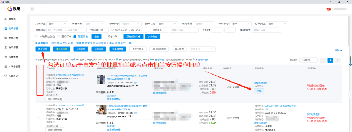
Task: Click the 极单 logo
Action: (14, 9)
